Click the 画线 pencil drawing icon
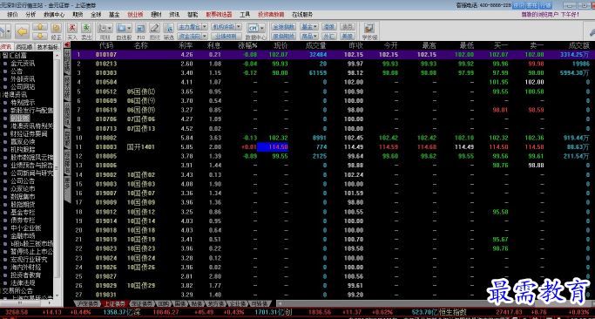This screenshot has height=319, width=595. point(154,28)
